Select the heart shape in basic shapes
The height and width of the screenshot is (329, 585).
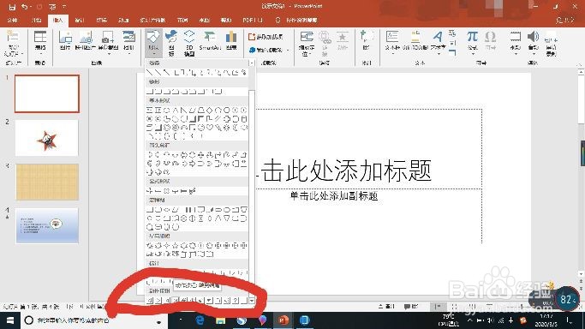[210, 128]
